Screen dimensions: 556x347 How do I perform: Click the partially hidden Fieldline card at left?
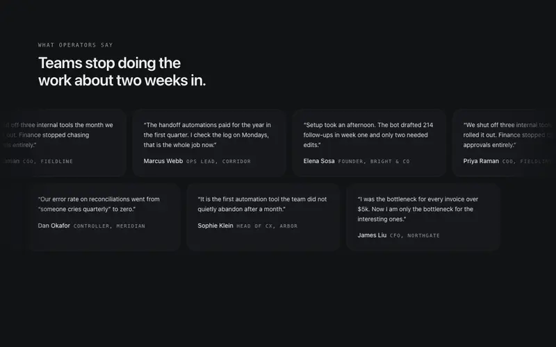63,143
